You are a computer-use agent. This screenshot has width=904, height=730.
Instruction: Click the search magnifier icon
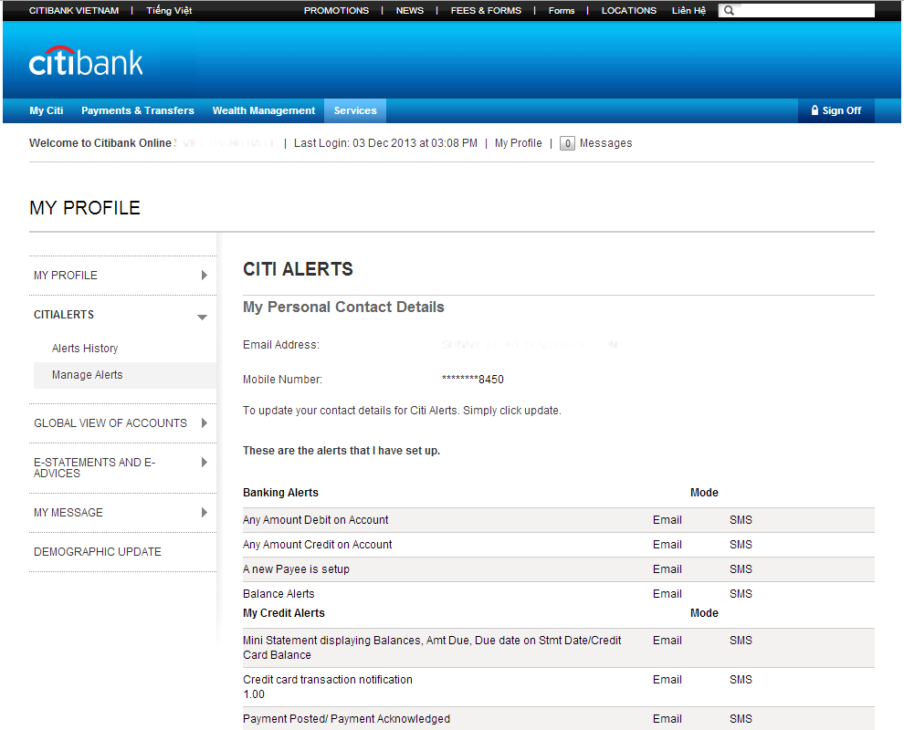pos(729,10)
